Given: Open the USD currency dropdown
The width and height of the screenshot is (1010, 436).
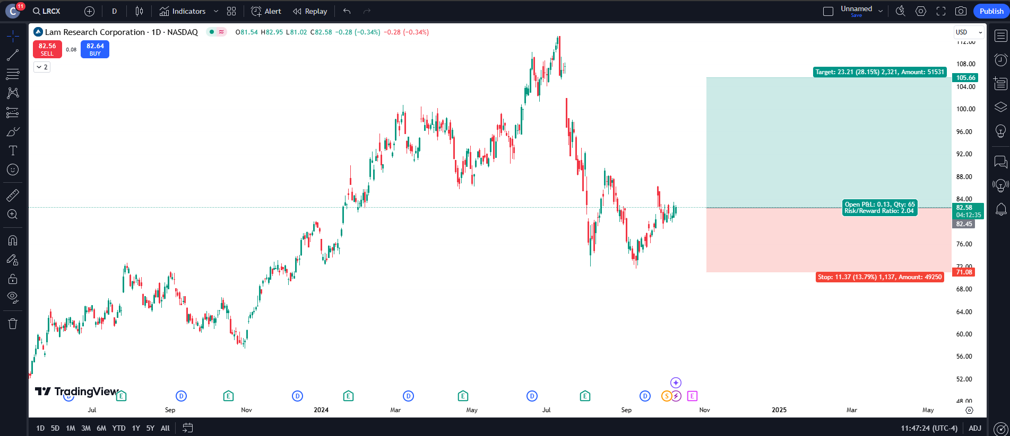Looking at the screenshot, I should 969,32.
